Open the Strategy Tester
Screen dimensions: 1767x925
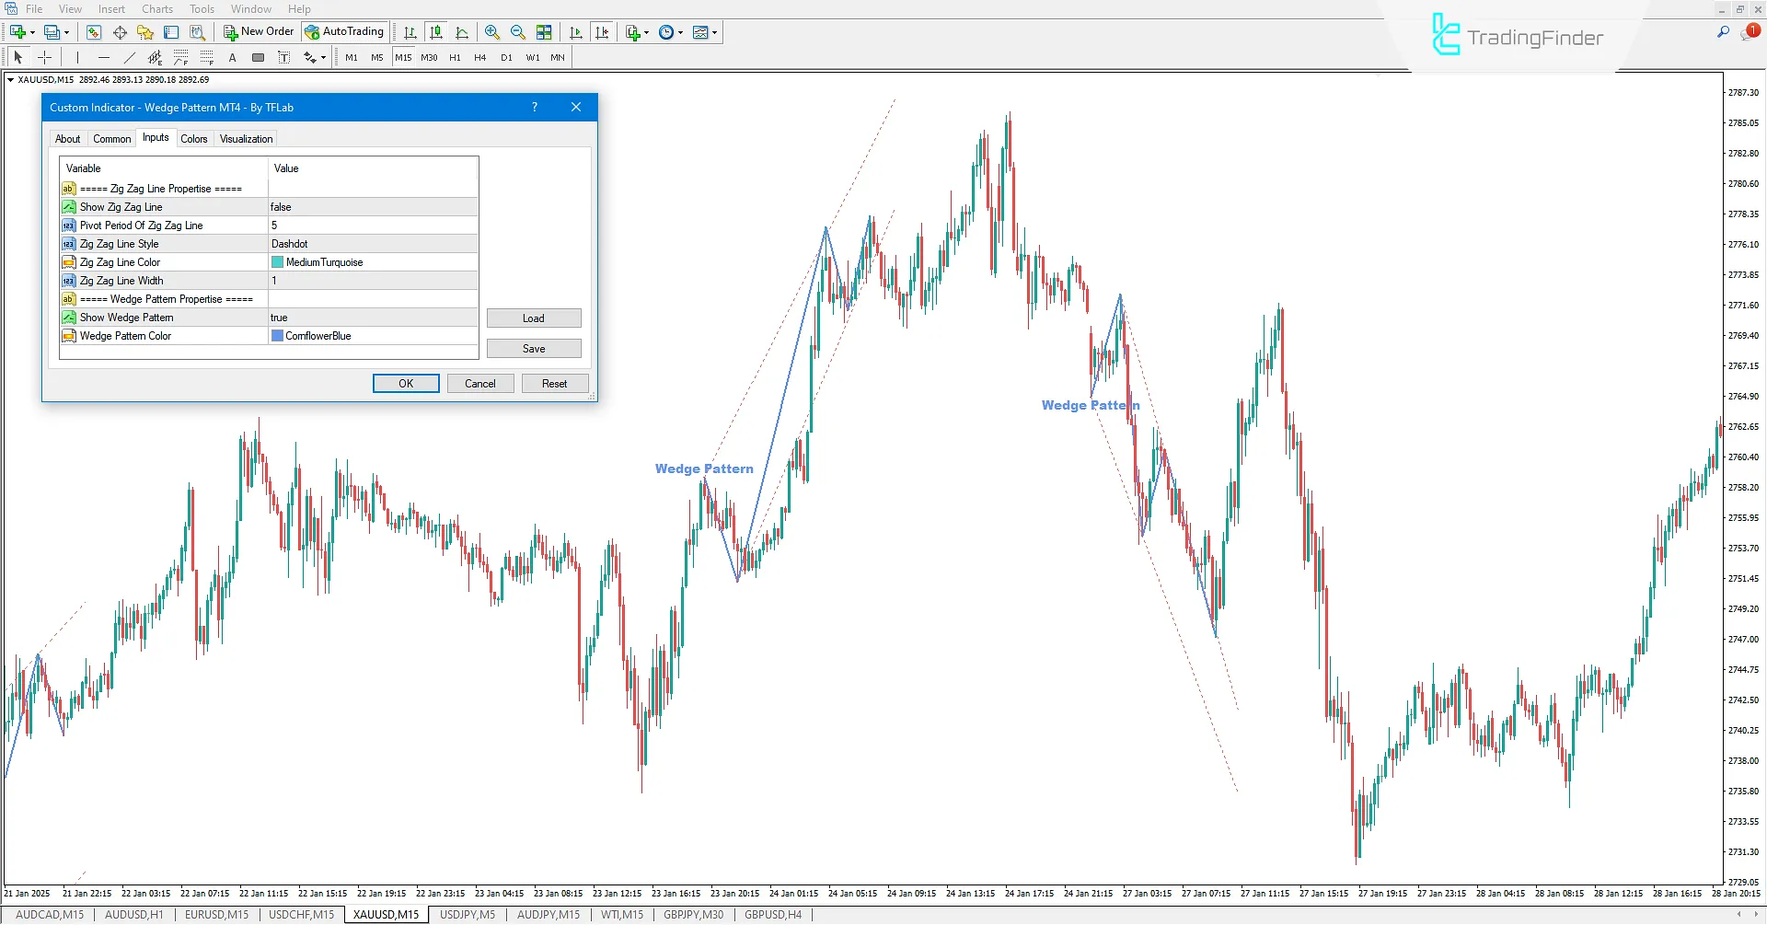197,31
